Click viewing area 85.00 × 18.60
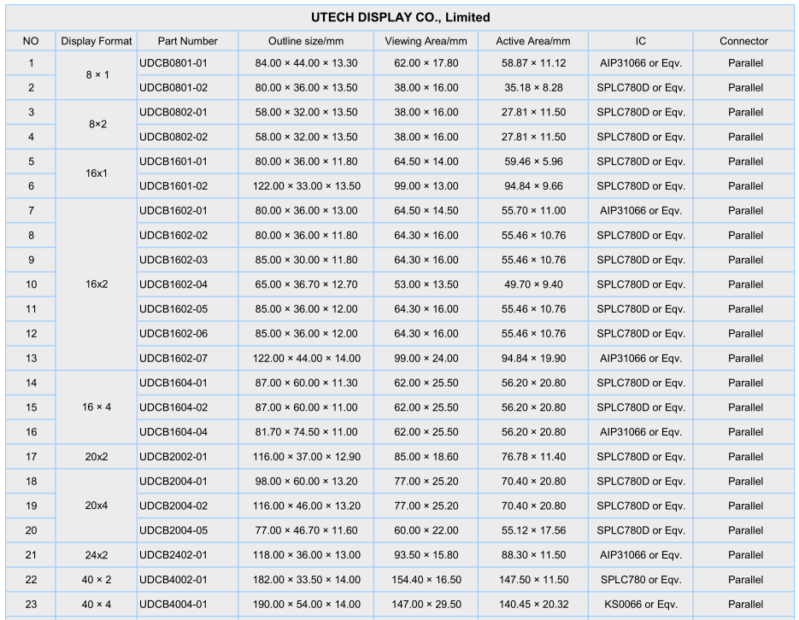This screenshot has height=620, width=799. pos(426,457)
